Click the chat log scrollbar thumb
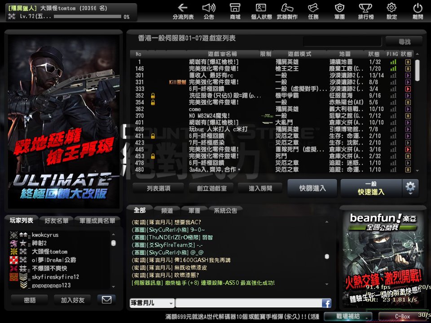 pos(327,257)
